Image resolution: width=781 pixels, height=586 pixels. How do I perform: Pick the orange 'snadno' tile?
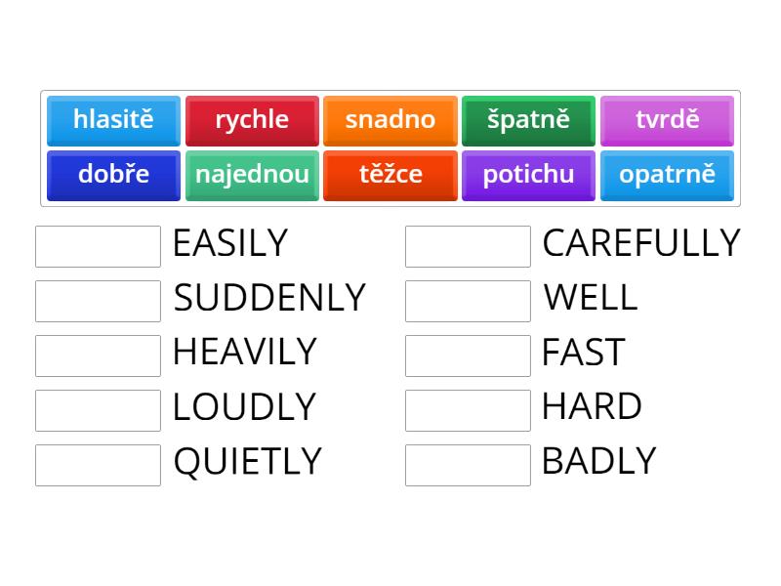pyautogui.click(x=390, y=120)
